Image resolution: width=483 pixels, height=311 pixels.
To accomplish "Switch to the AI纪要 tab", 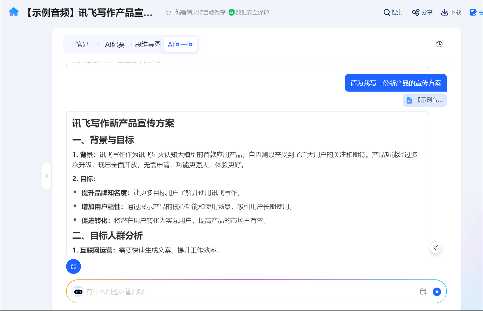I will tap(115, 45).
